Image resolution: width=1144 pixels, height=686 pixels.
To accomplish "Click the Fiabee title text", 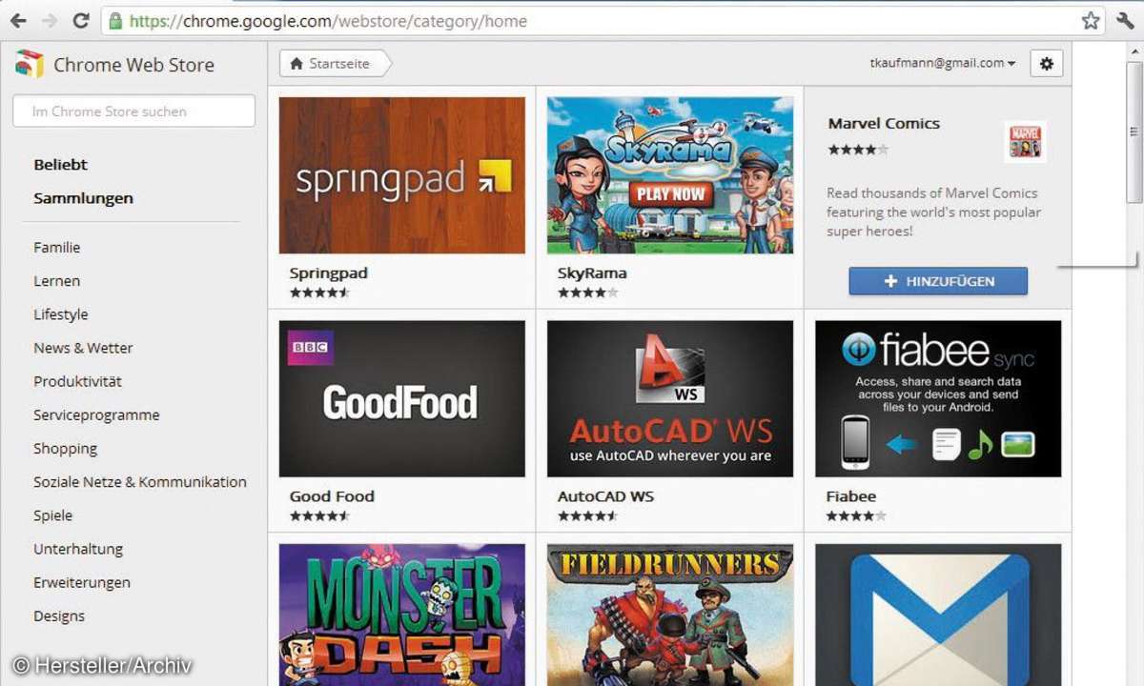I will coord(851,496).
